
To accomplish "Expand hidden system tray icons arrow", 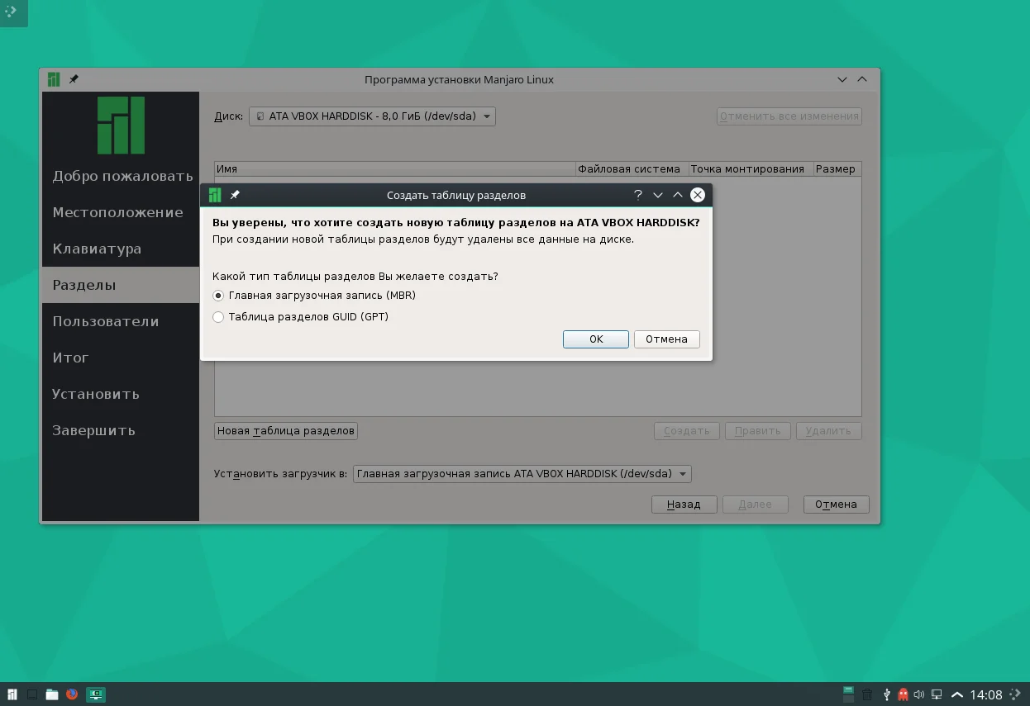I will point(958,694).
